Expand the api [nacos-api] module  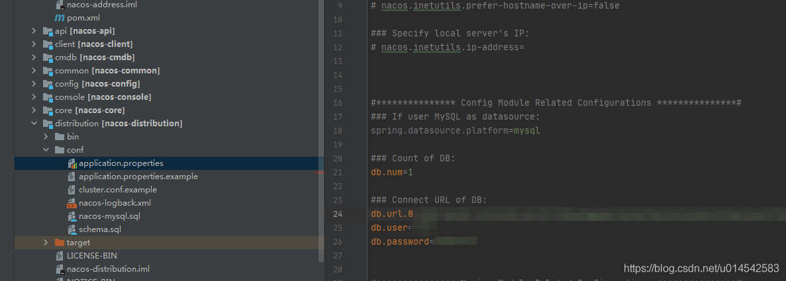point(34,31)
